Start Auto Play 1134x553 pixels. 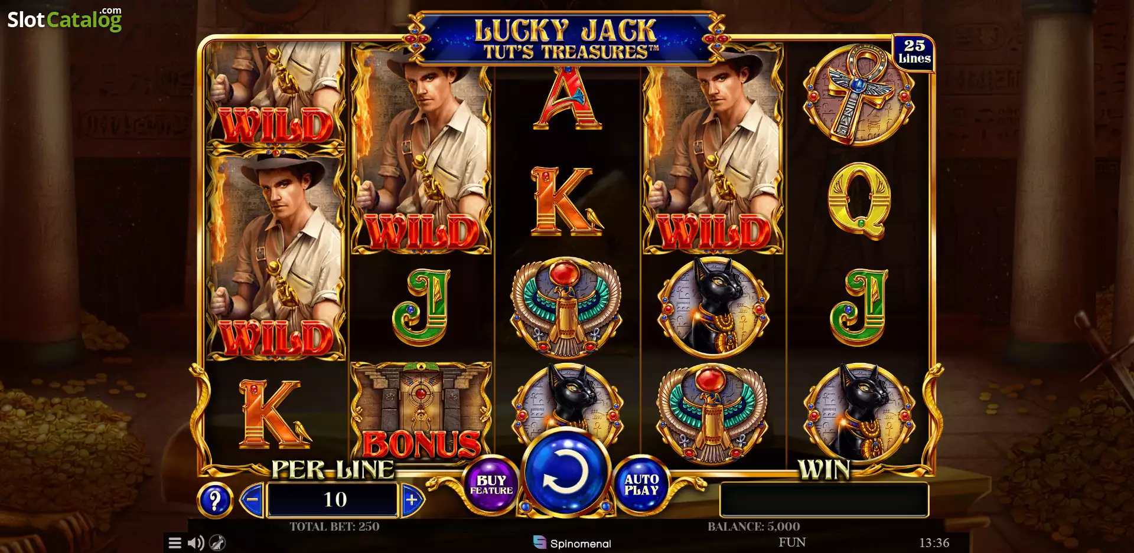pos(641,485)
